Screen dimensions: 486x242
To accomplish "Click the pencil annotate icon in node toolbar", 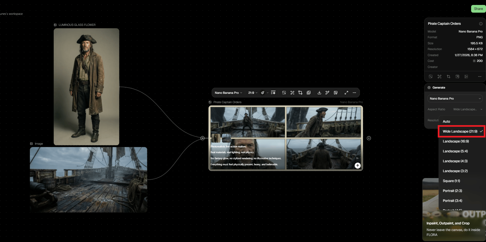I will click(x=327, y=93).
